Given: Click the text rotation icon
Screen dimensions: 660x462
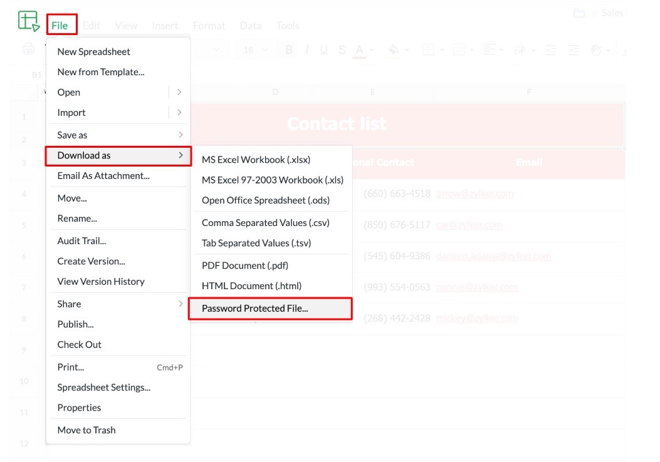Looking at the screenshot, I should pos(596,50).
